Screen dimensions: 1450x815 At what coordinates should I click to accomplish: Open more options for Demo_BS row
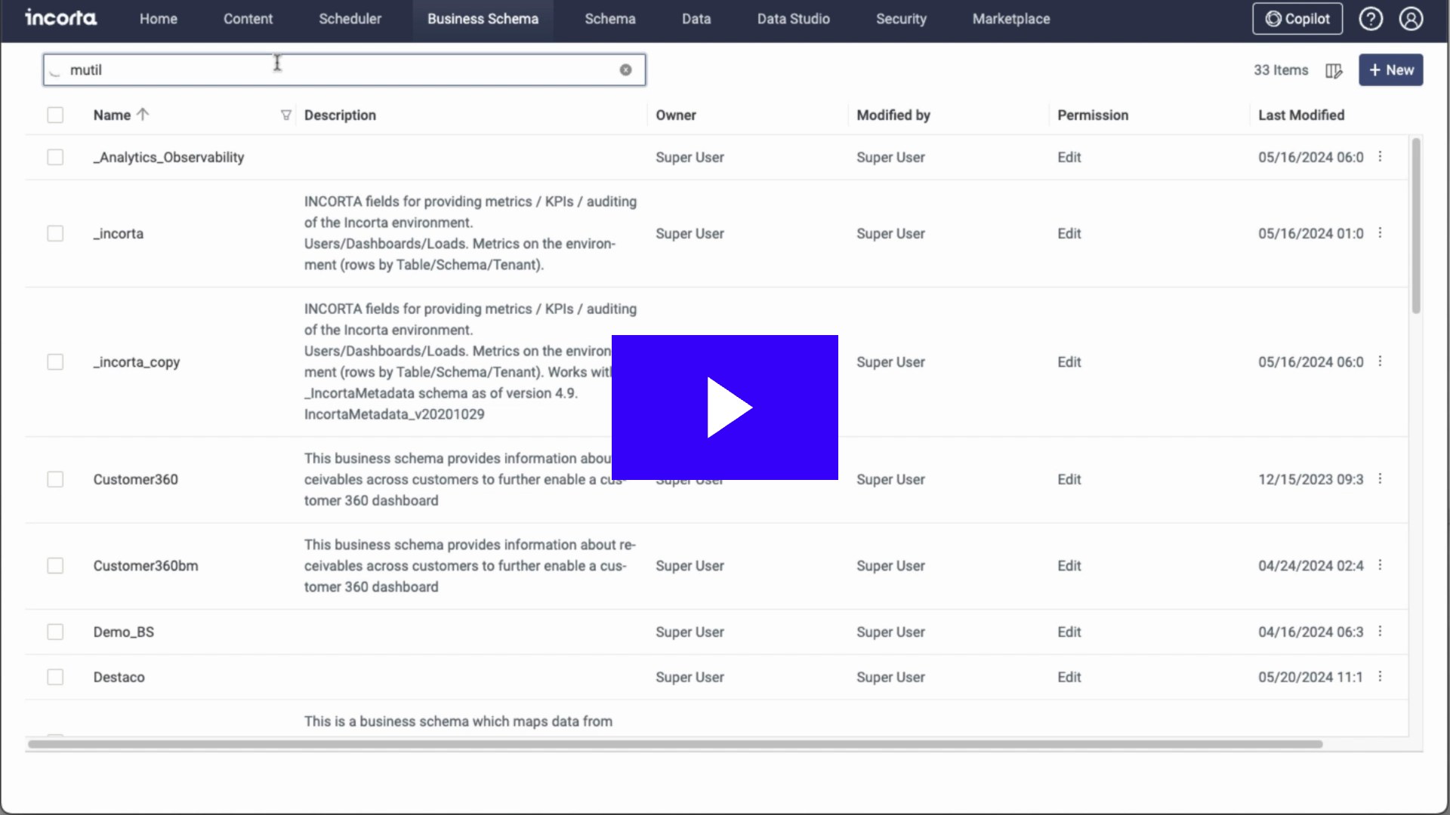tap(1380, 631)
